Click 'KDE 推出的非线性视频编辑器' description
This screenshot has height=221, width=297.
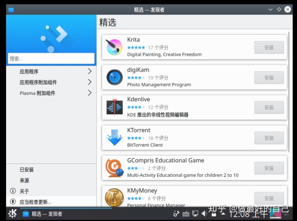click(158, 115)
